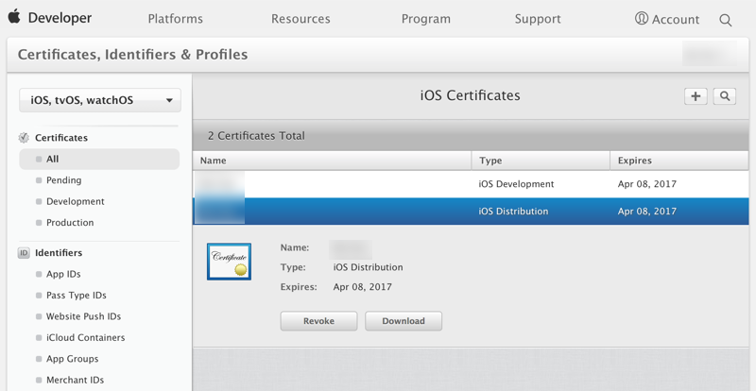Revoke the selected certificate
Image resolution: width=756 pixels, height=391 pixels.
point(318,321)
